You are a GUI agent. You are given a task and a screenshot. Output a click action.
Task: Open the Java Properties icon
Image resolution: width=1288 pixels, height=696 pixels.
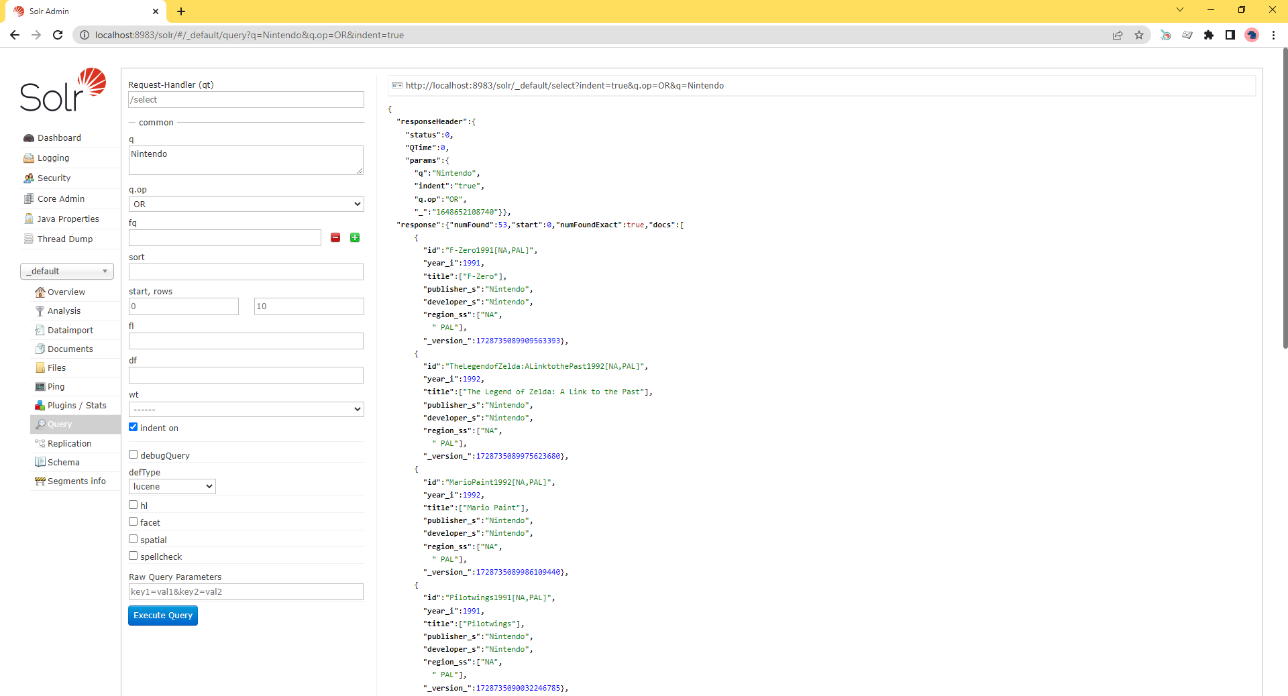click(x=28, y=219)
